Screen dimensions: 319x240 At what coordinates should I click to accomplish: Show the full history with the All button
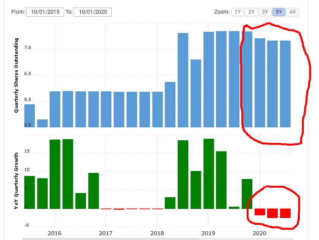[292, 12]
